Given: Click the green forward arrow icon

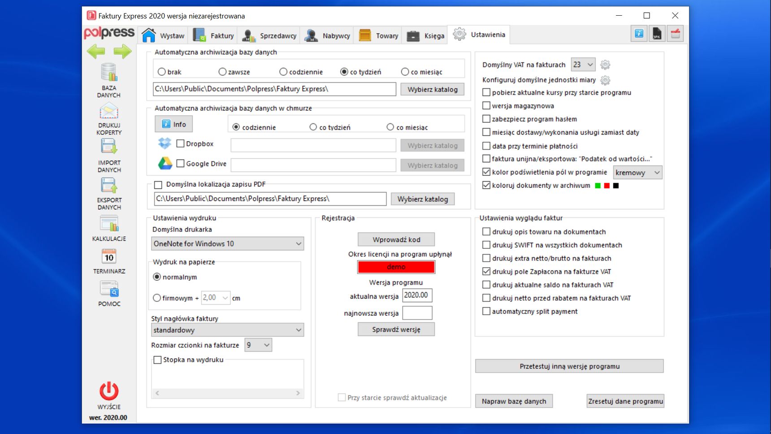Looking at the screenshot, I should click(123, 52).
